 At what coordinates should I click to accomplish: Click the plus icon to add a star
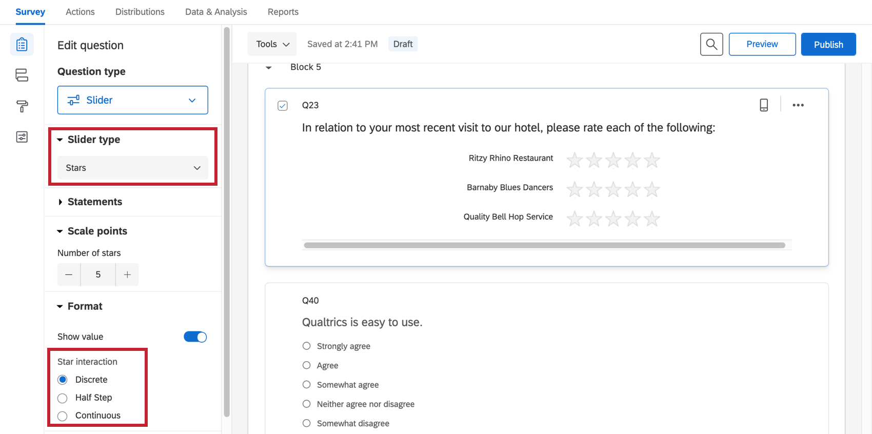tap(127, 274)
